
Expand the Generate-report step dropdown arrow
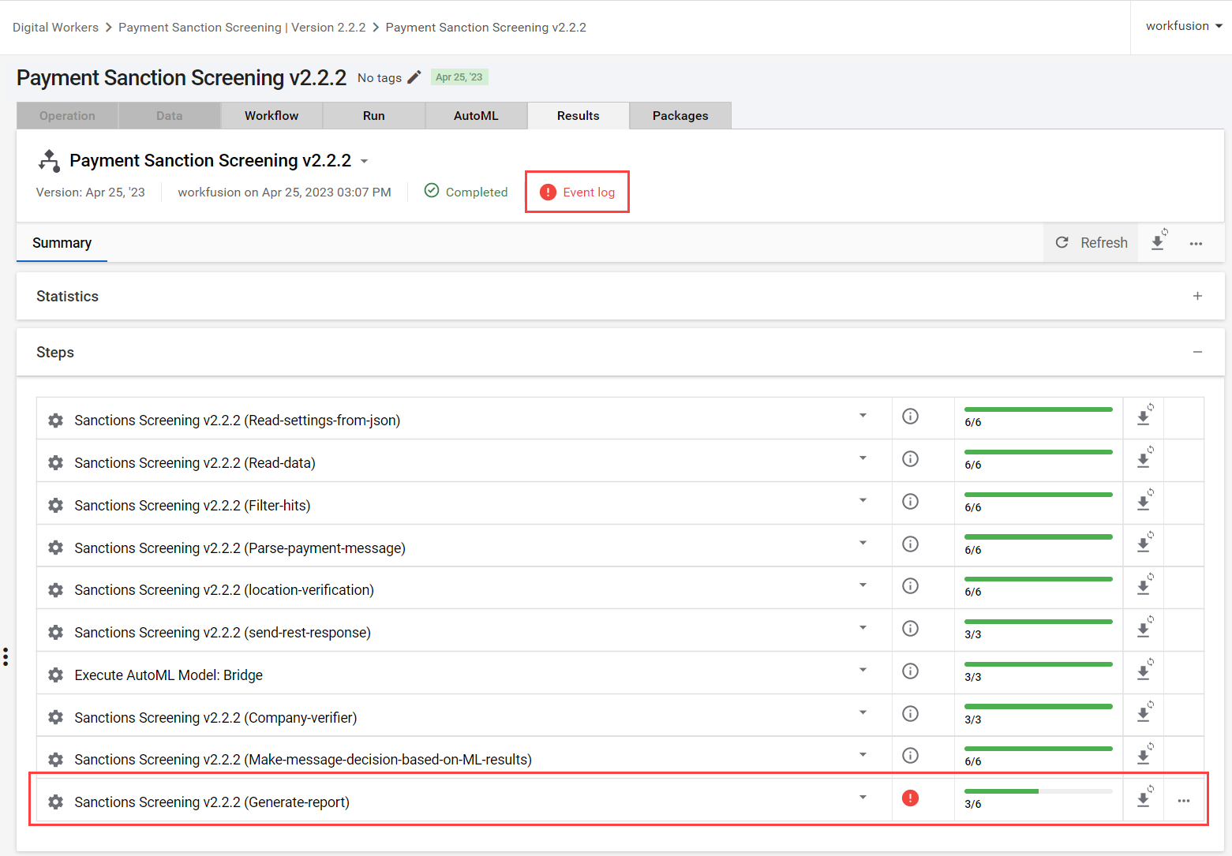pos(863,798)
